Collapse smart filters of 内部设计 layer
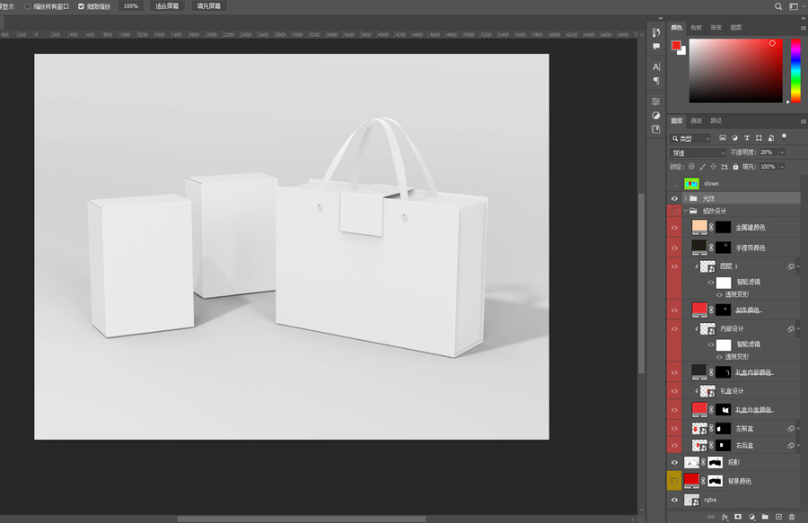Image resolution: width=808 pixels, height=523 pixels. coord(798,328)
